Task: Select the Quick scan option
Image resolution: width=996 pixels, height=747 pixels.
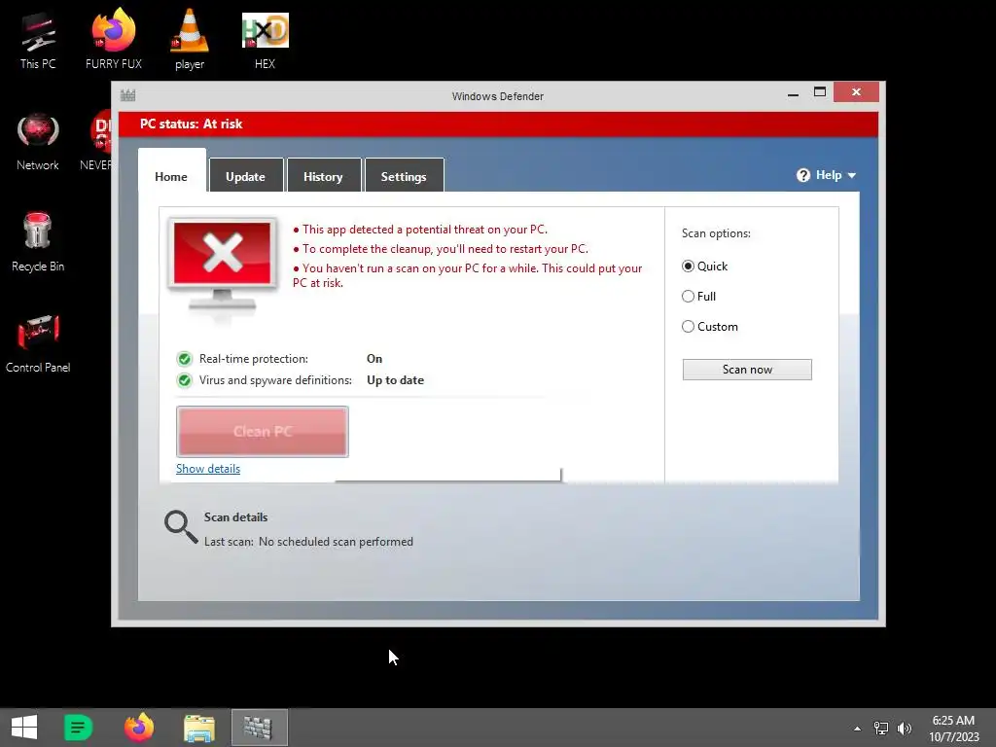Action: coord(688,267)
